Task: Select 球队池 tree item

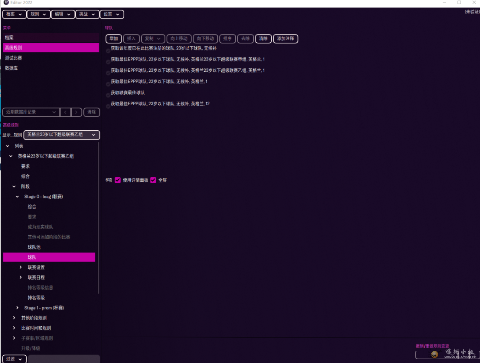Action: click(34, 247)
